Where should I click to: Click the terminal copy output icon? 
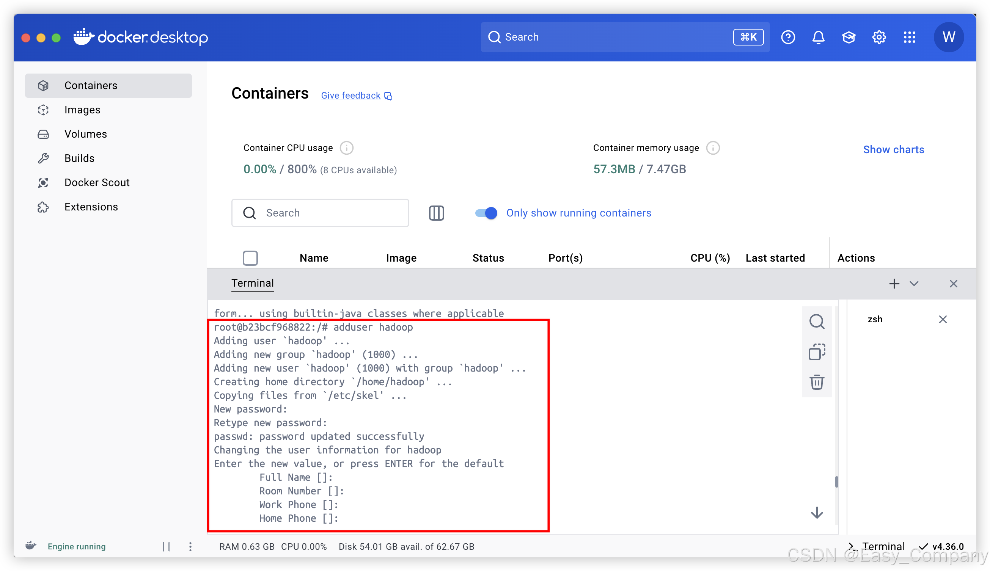[x=816, y=352]
